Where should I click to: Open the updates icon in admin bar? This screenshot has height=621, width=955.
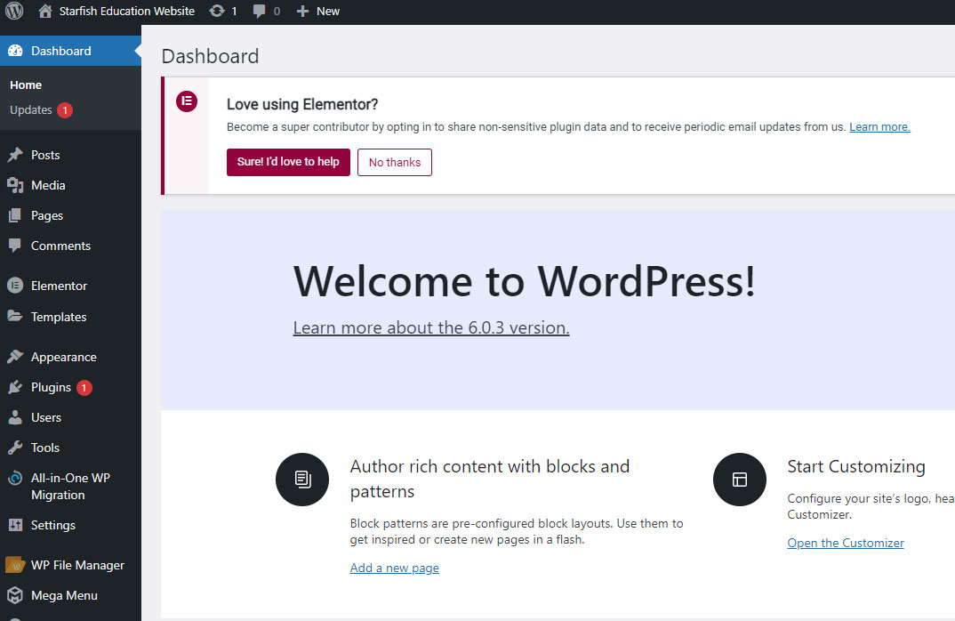pyautogui.click(x=217, y=12)
